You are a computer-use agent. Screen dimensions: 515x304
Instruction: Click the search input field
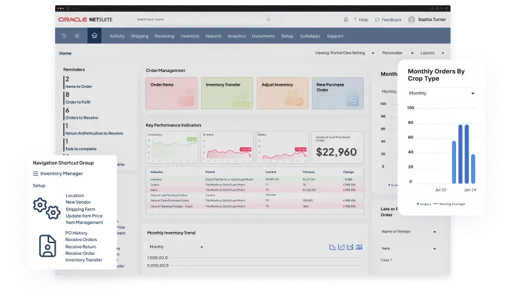[x=210, y=20]
